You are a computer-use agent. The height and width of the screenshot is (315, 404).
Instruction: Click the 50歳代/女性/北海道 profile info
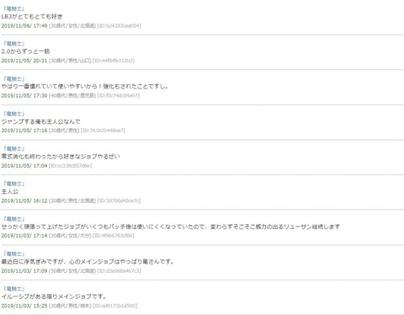pos(72,271)
